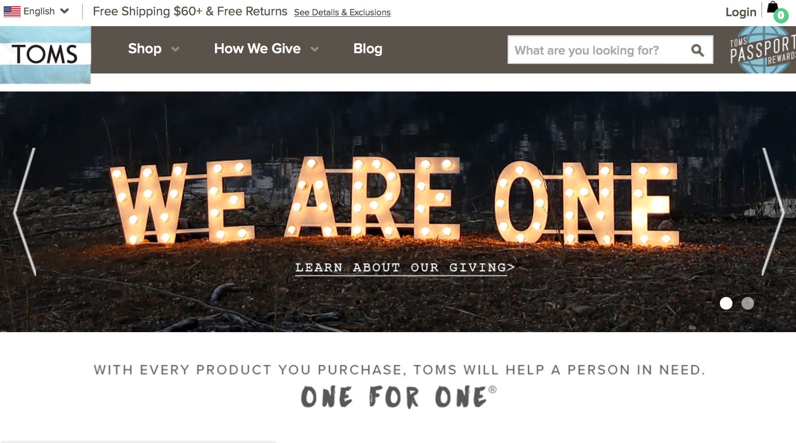
Task: Go to previous slide with left arrow
Action: pos(25,211)
